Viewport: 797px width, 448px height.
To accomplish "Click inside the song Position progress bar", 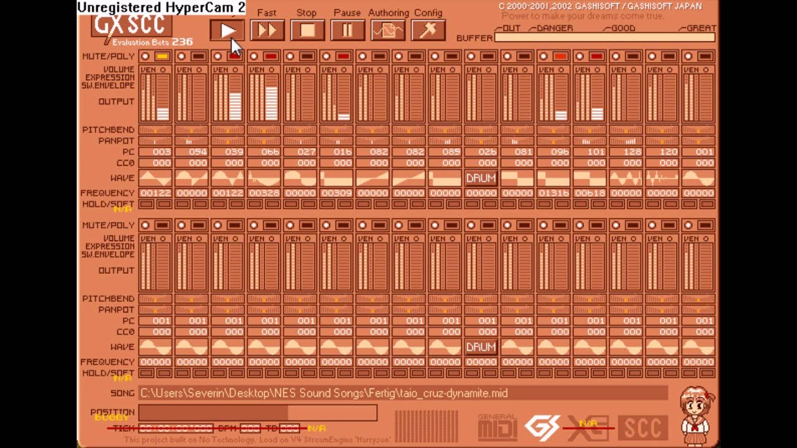I will point(258,413).
